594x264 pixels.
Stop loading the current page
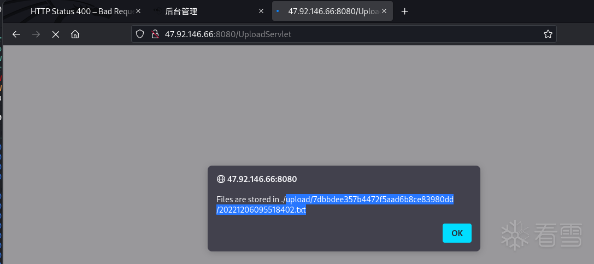coord(55,34)
